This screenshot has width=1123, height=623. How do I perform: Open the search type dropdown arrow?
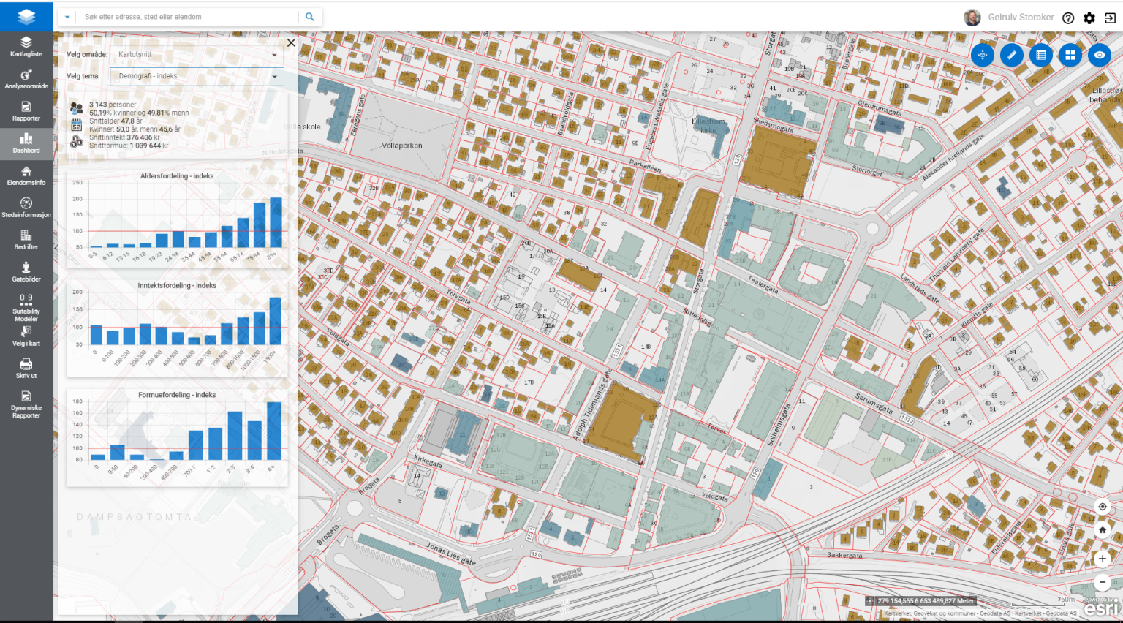point(67,17)
